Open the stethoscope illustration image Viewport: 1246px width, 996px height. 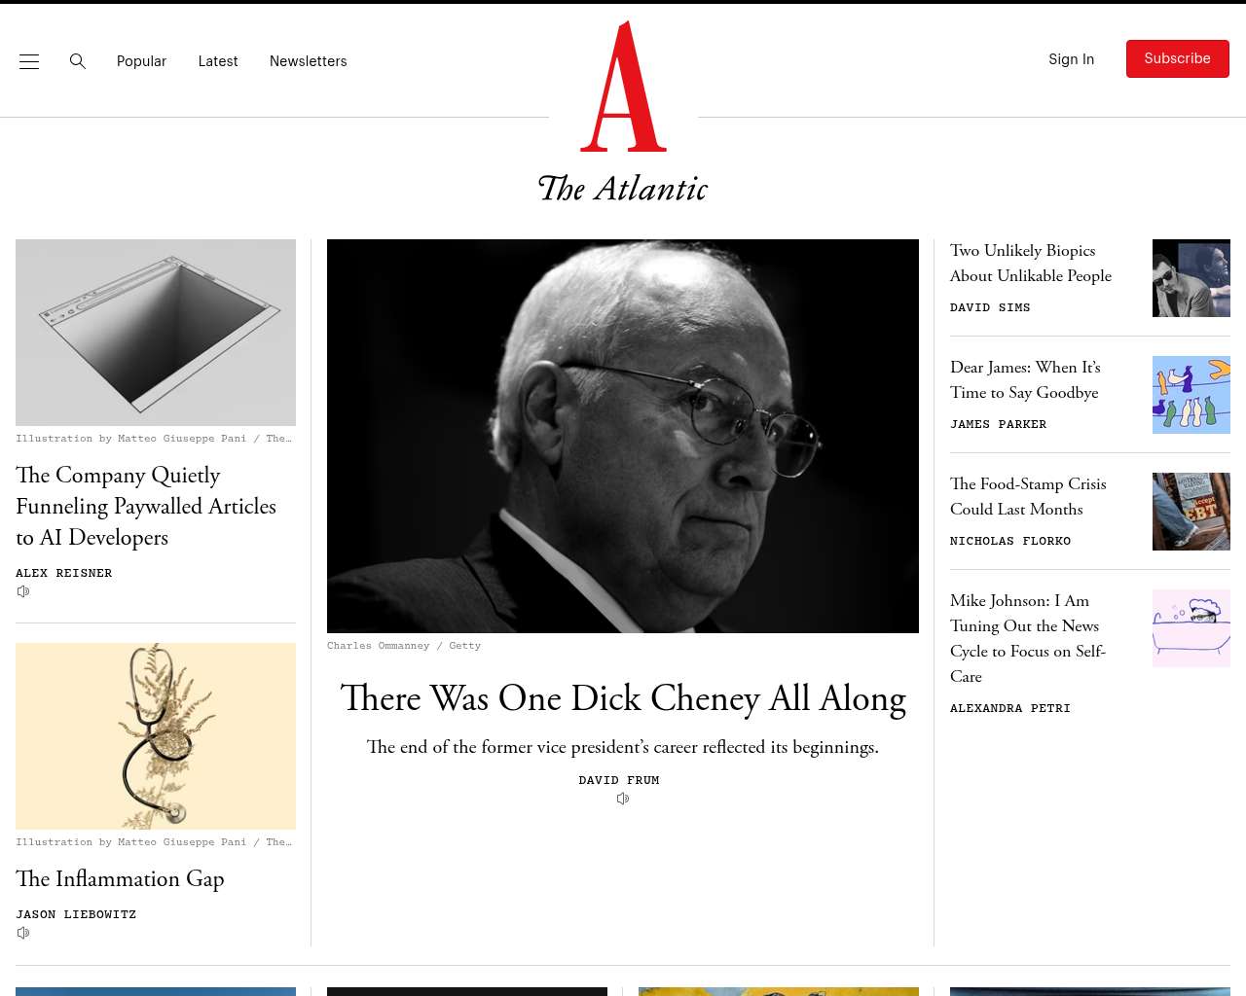[x=156, y=736]
